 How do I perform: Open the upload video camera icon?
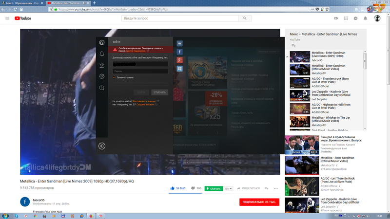tap(336, 18)
